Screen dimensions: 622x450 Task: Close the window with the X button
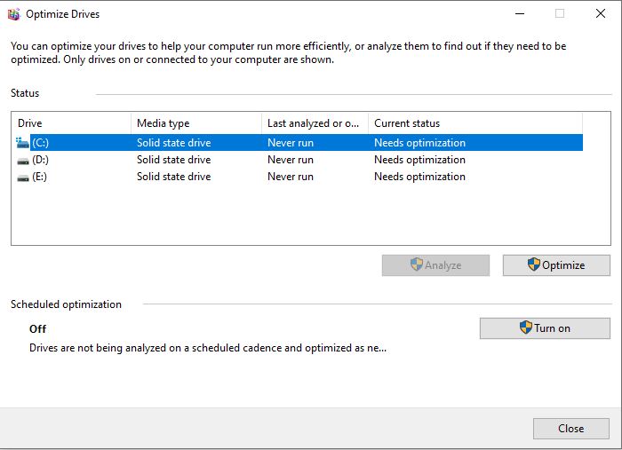pyautogui.click(x=601, y=14)
